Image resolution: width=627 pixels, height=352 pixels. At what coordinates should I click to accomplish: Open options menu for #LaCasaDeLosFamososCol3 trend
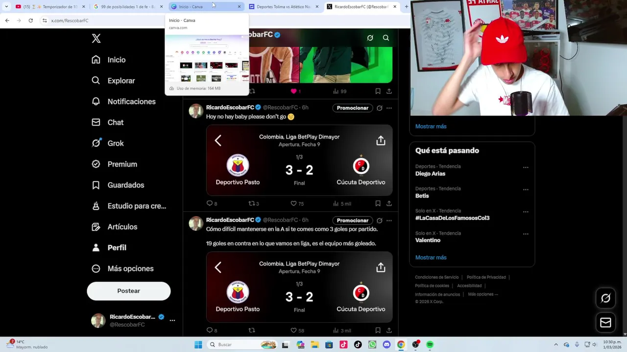tap(526, 212)
